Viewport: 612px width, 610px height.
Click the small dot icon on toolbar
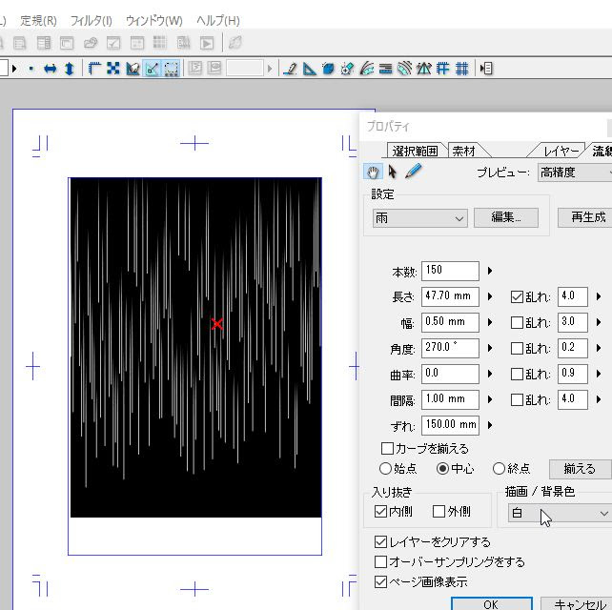tap(31, 69)
